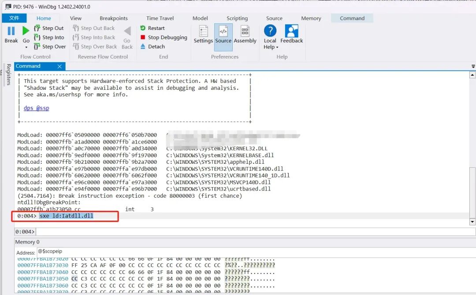The width and height of the screenshot is (476, 295).
Task: Open the Feedback tool
Action: [x=291, y=34]
